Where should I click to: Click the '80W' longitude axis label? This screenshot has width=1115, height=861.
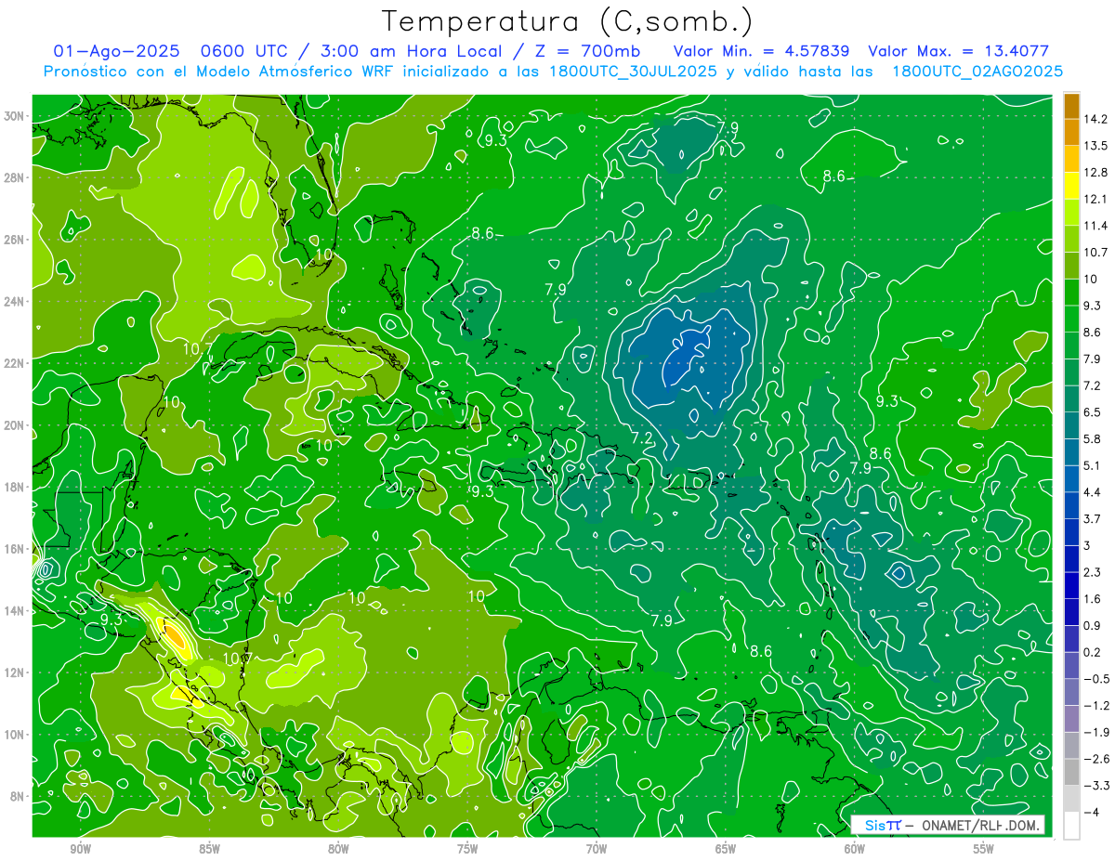tap(338, 849)
